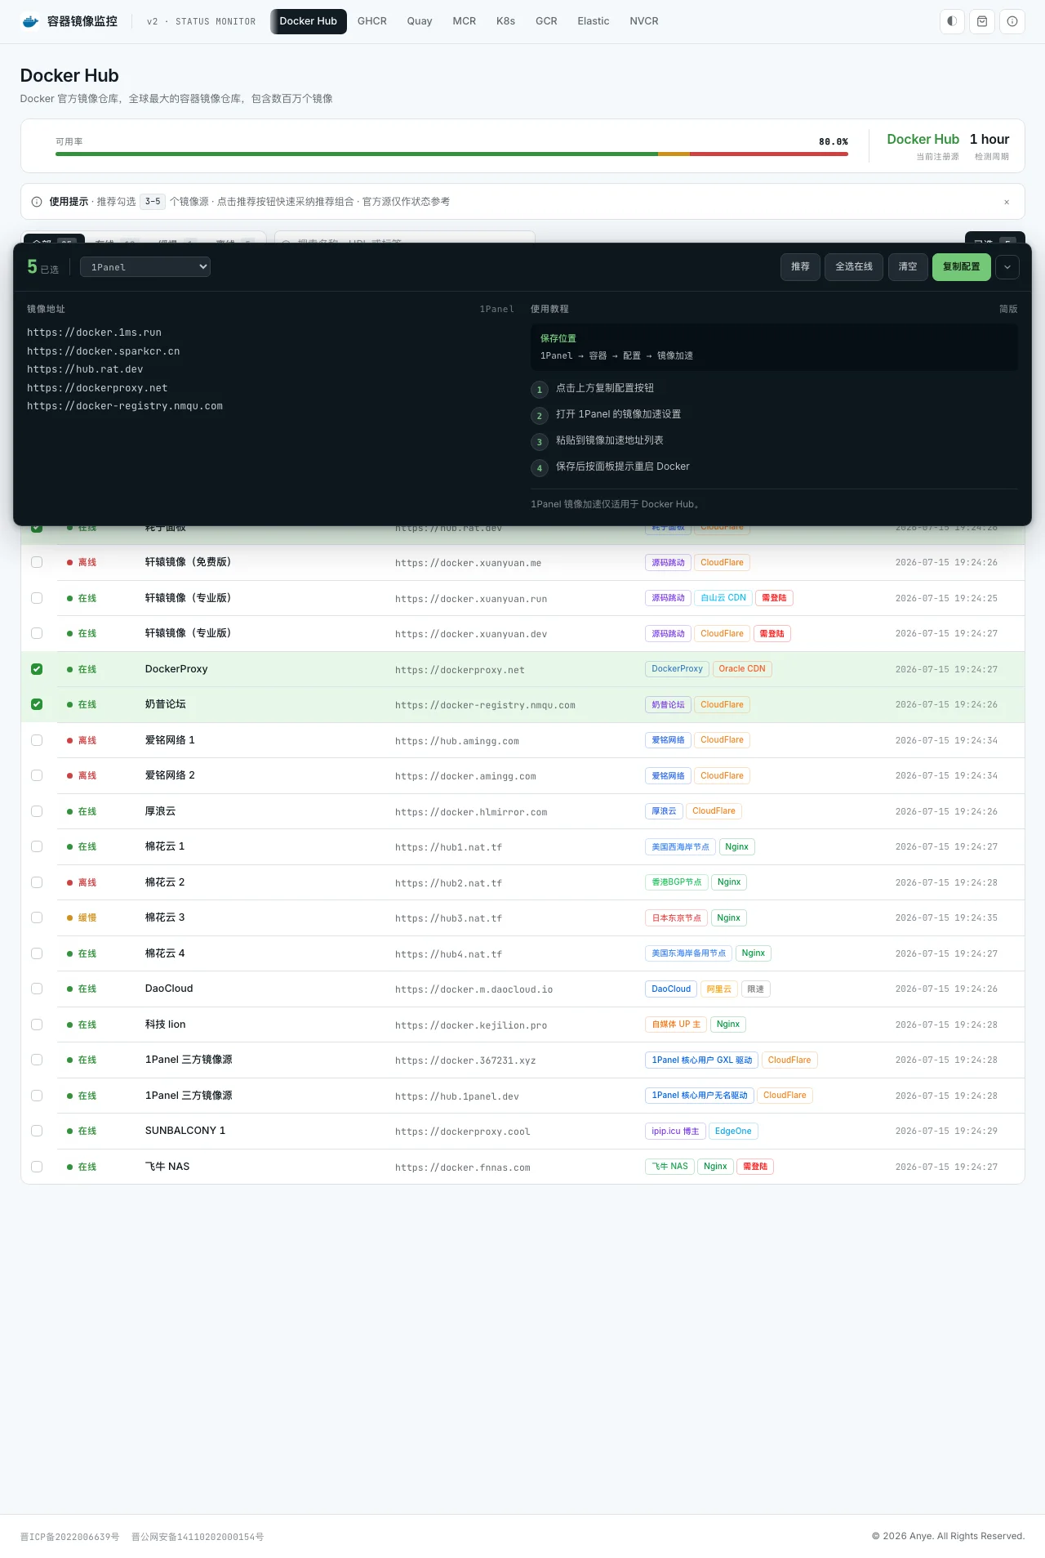Check the 轩辕镜像（免费版）row checkbox

(x=37, y=562)
